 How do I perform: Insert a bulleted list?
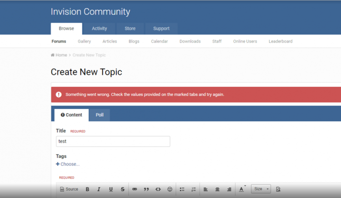click(x=182, y=189)
